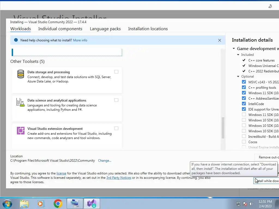Click Change... to edit install location

[x=105, y=161]
